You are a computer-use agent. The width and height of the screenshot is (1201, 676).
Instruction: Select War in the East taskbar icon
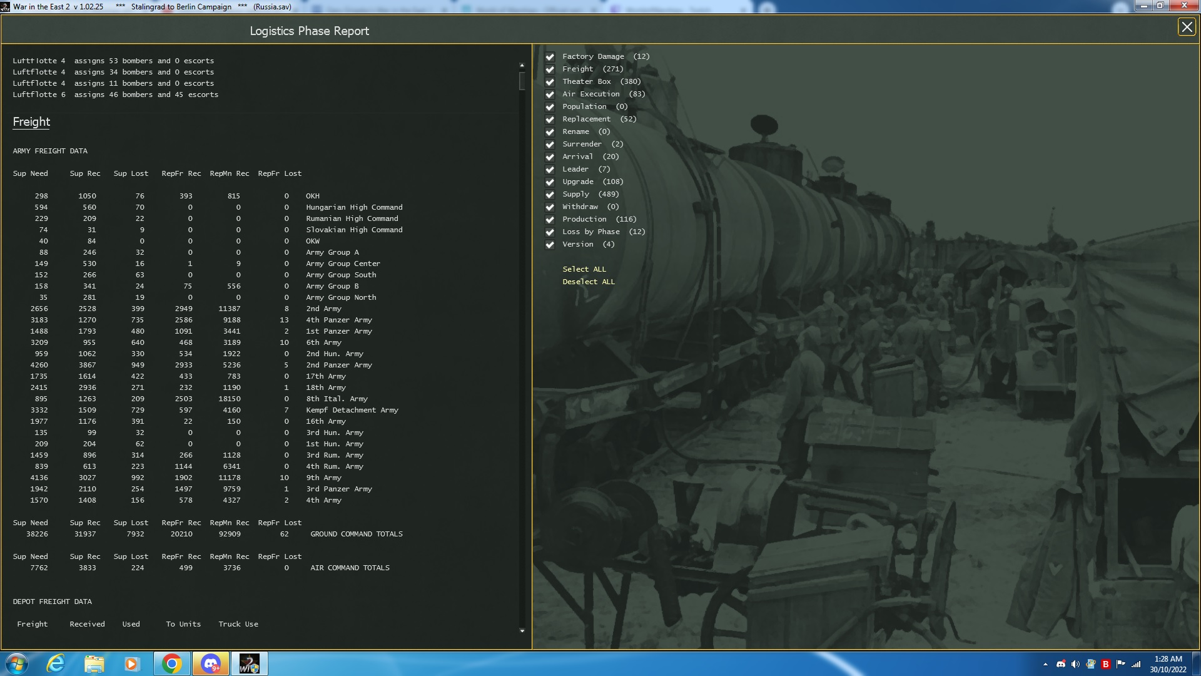pos(249,663)
